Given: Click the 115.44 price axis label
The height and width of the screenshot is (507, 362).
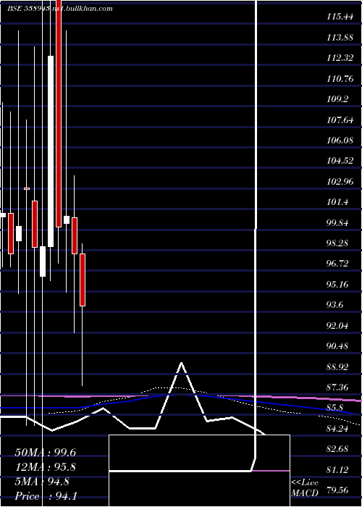Looking at the screenshot, I should coord(340,17).
